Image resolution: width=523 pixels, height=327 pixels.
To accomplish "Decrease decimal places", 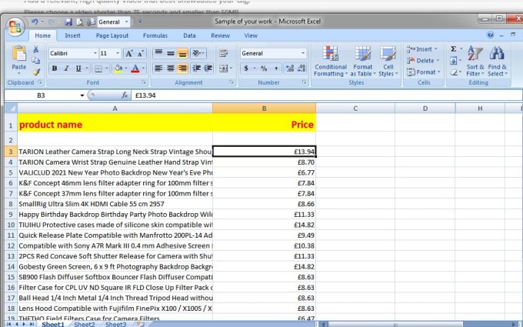I will [301, 68].
